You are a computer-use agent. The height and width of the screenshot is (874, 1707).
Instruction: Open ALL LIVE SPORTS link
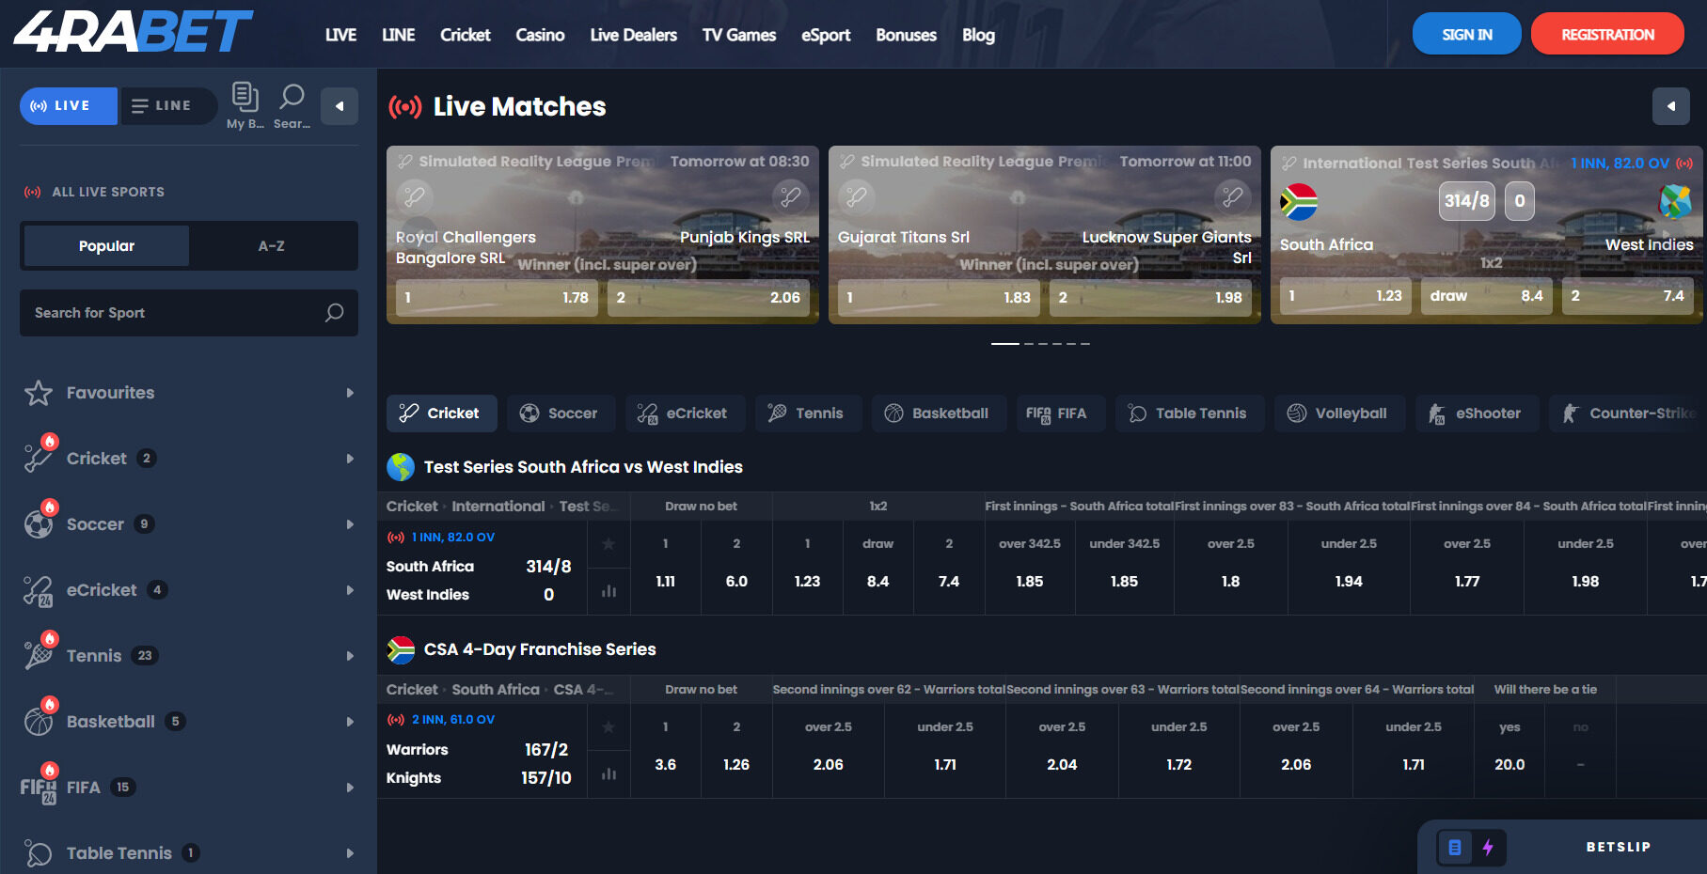point(94,192)
